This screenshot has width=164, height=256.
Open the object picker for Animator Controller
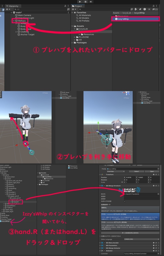(158, 253)
